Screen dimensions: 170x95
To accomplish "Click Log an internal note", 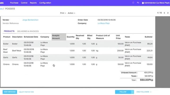I will (x=26, y=92).
